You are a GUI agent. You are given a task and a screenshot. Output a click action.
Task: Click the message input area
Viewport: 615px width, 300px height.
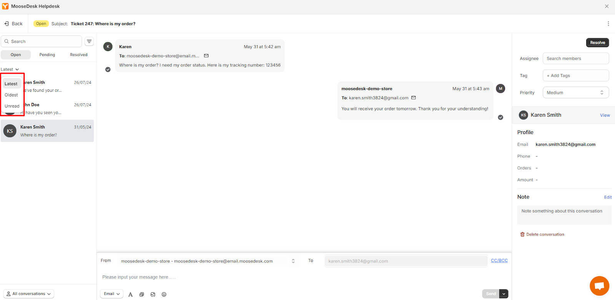click(x=304, y=277)
